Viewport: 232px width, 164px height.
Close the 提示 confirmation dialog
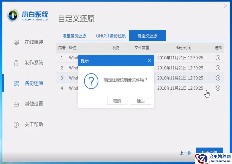(x=150, y=60)
